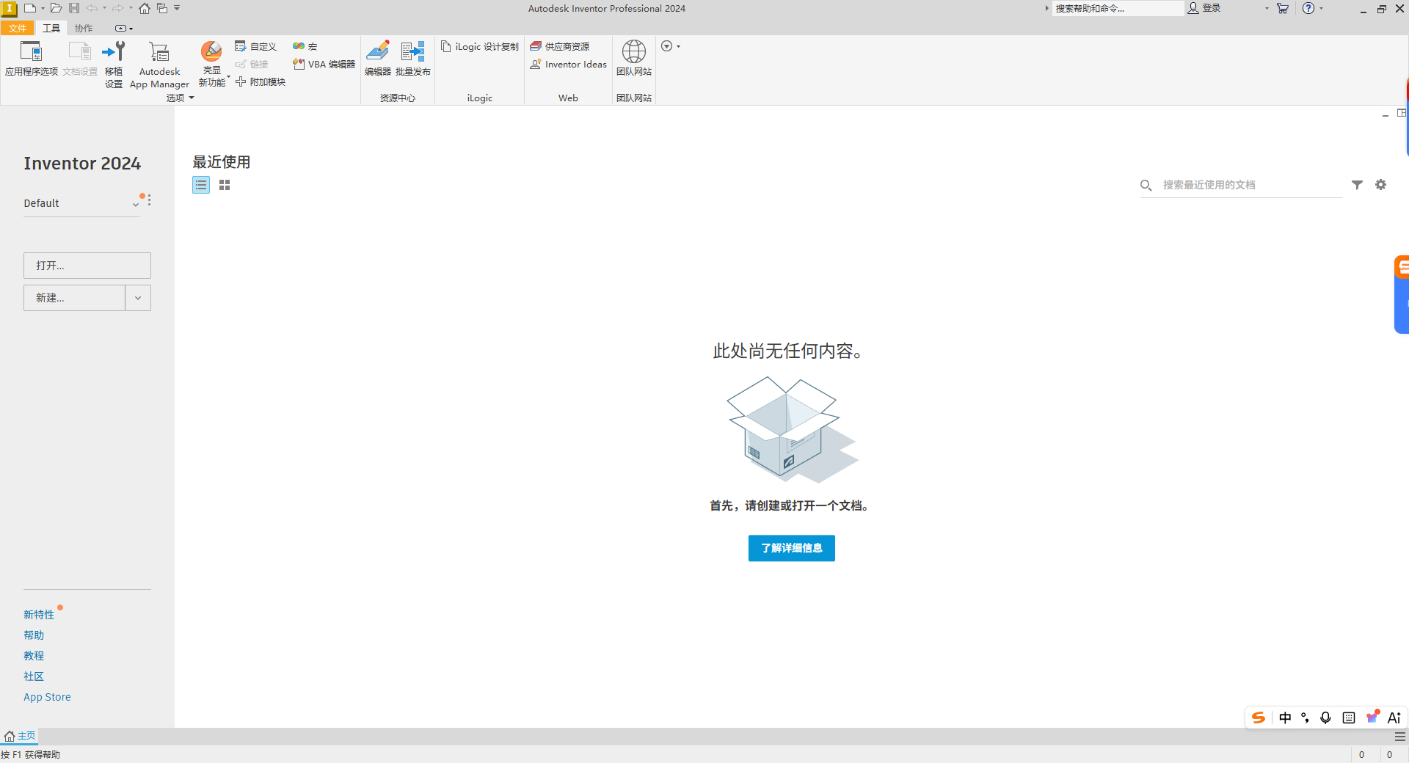Switch recent files to thumbnail view
1409x763 pixels.
tap(224, 185)
